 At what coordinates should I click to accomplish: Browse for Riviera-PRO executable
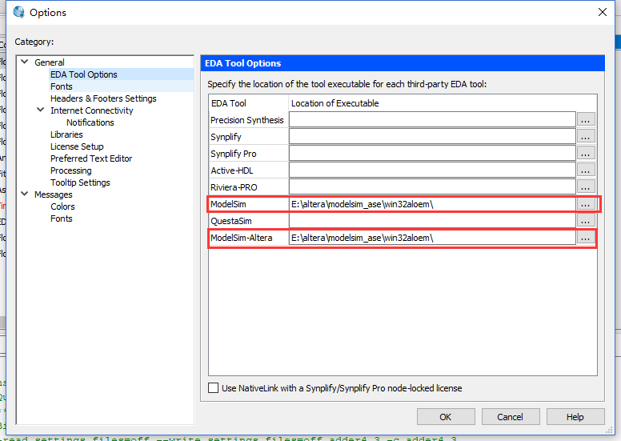(x=586, y=187)
